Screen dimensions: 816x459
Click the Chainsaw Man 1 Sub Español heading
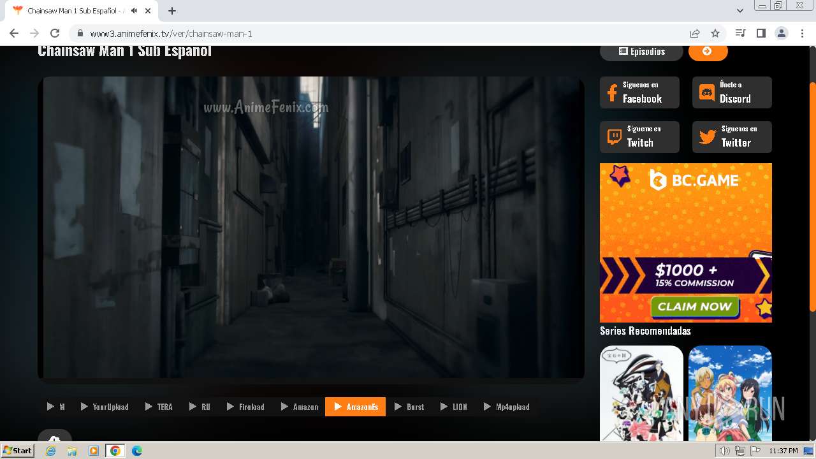124,51
